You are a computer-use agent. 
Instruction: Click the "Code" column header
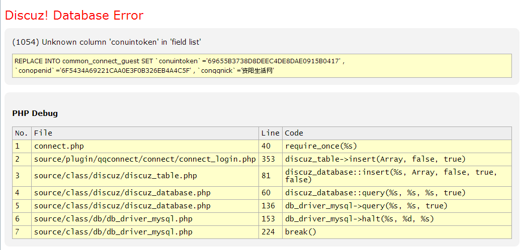[x=294, y=133]
